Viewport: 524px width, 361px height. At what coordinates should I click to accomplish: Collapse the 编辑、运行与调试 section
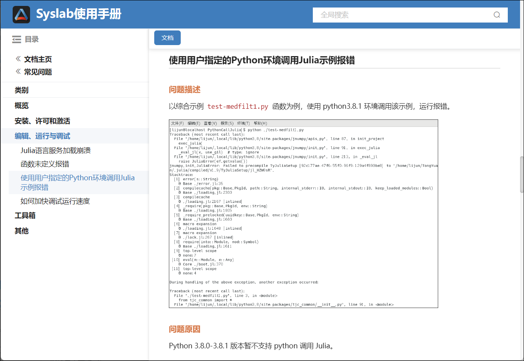pos(42,136)
